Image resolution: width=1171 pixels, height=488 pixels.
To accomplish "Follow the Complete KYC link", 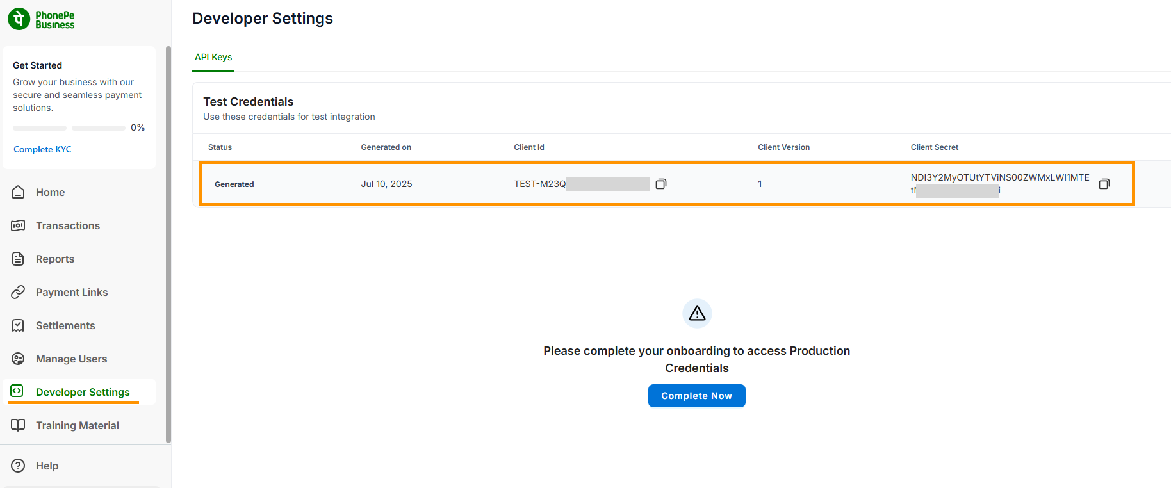I will point(42,149).
